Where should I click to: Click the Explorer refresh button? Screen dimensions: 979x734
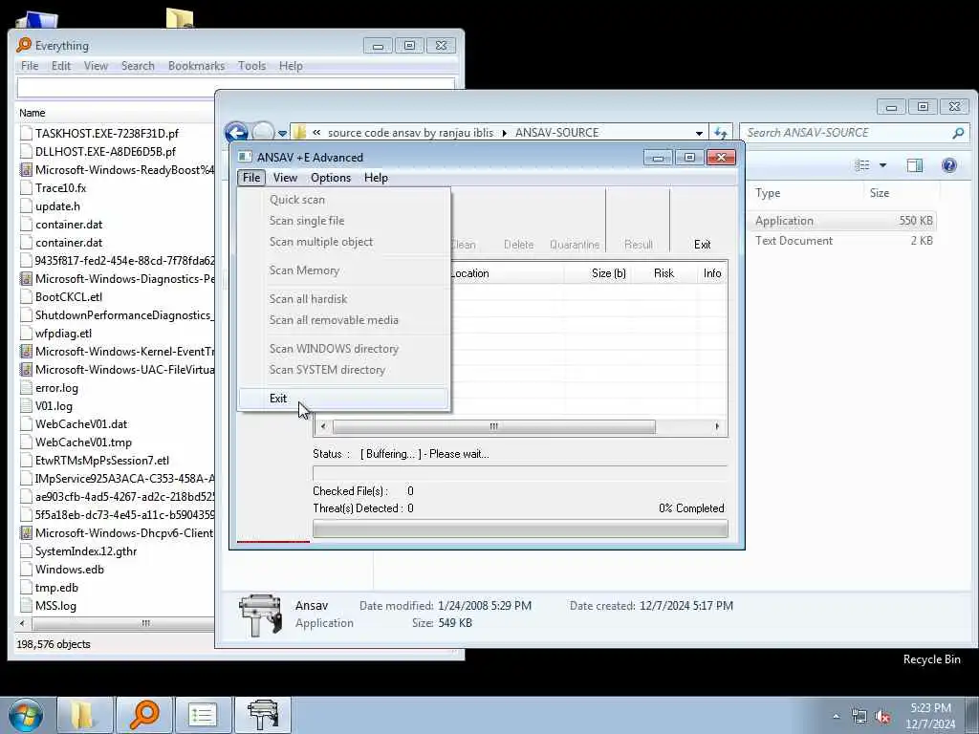[x=721, y=132]
